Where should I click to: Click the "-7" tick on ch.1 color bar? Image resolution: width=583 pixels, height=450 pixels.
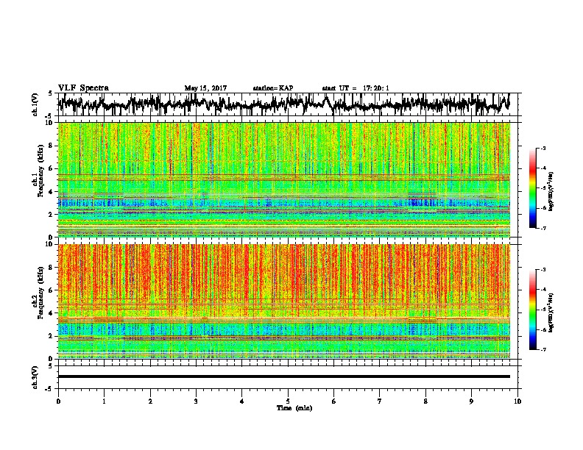[x=543, y=228]
